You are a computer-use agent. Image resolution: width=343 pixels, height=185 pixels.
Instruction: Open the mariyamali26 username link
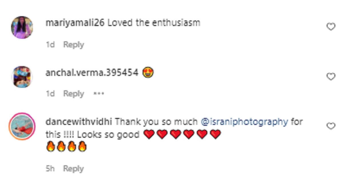(75, 23)
